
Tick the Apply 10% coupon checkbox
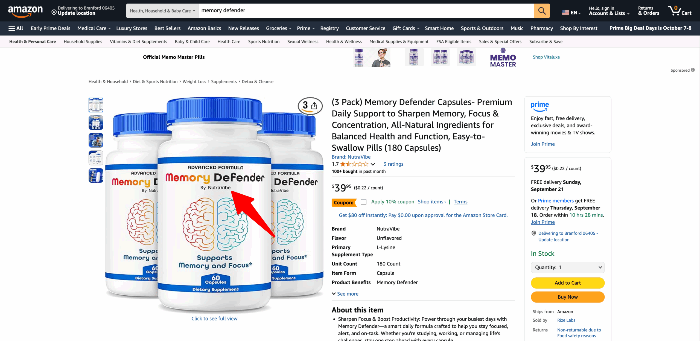point(363,202)
